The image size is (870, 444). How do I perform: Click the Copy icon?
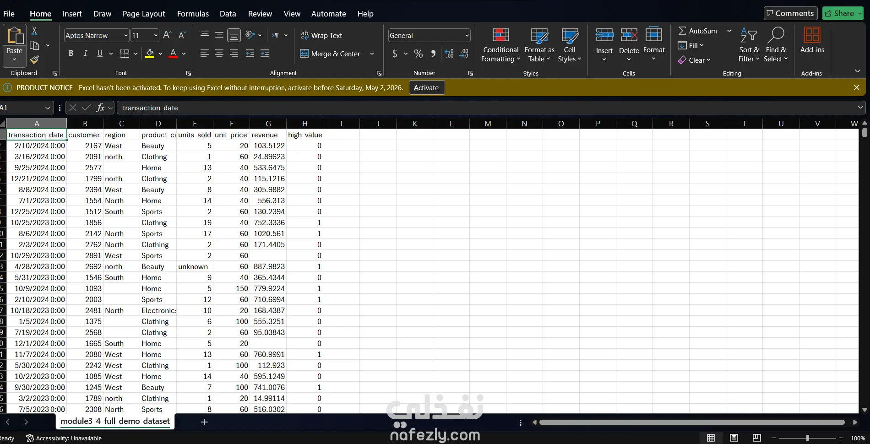point(34,45)
